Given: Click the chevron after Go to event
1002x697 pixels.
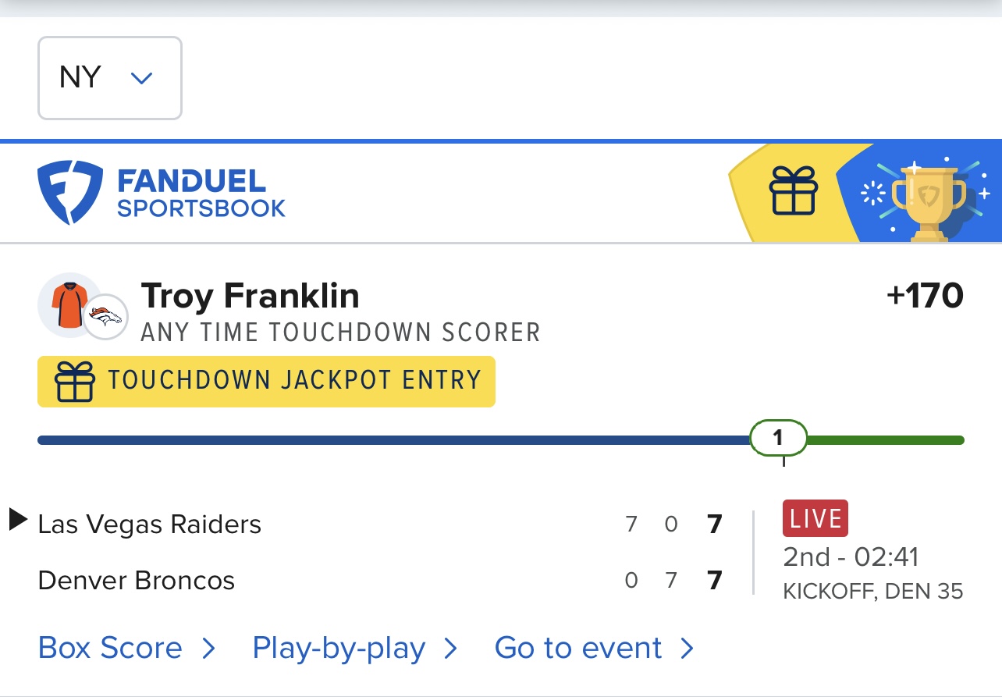Looking at the screenshot, I should (x=687, y=649).
